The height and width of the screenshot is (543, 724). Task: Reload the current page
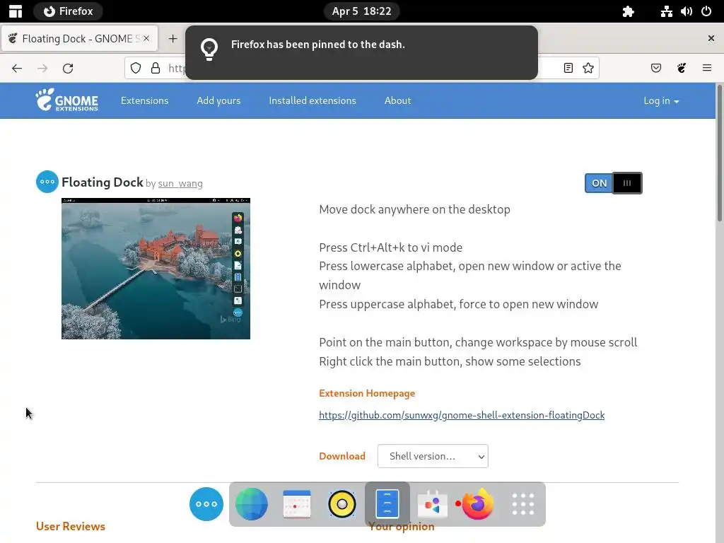(x=68, y=69)
